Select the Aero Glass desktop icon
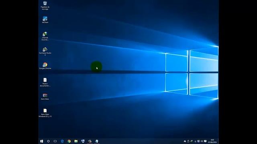This screenshot has width=257, height=144. click(45, 96)
